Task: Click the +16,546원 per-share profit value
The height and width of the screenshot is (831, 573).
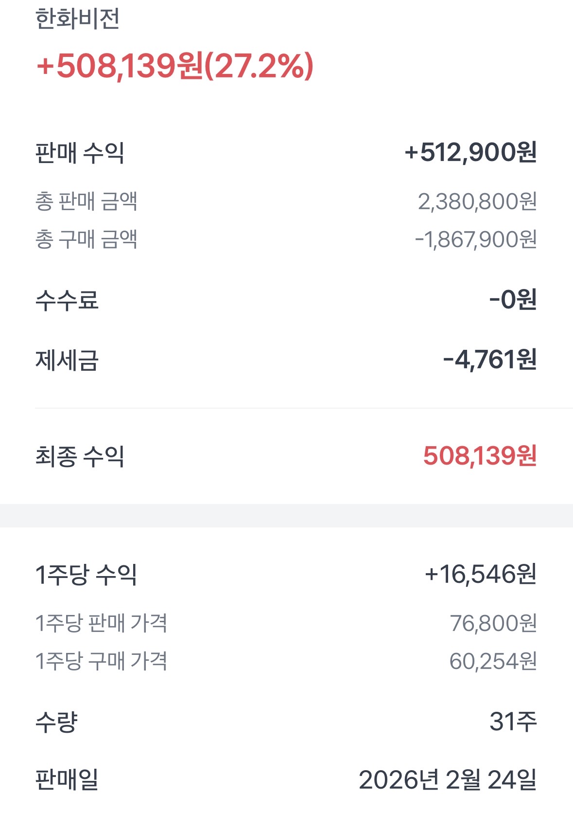Action: (x=481, y=574)
